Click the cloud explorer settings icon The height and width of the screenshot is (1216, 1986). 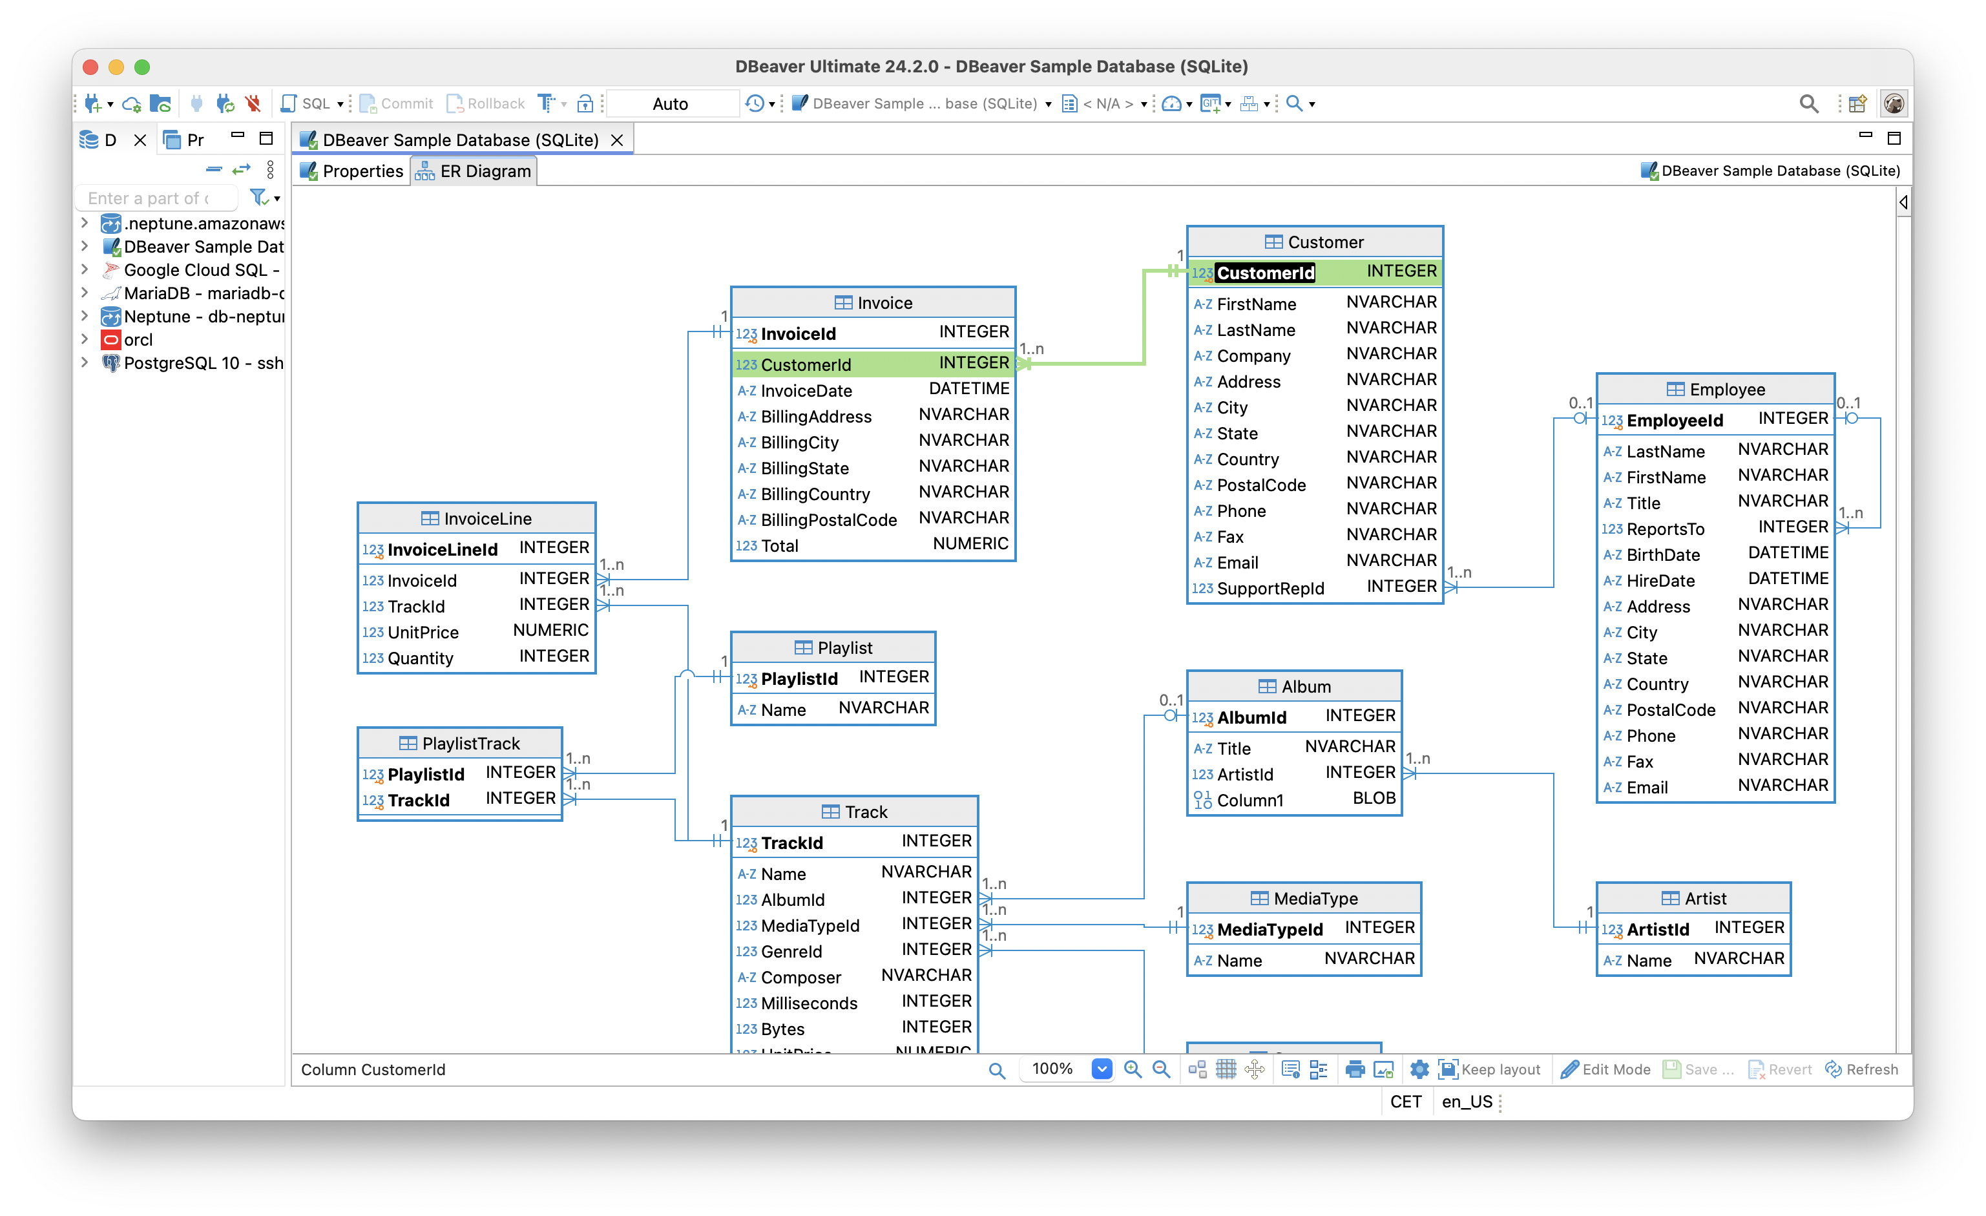pos(131,103)
